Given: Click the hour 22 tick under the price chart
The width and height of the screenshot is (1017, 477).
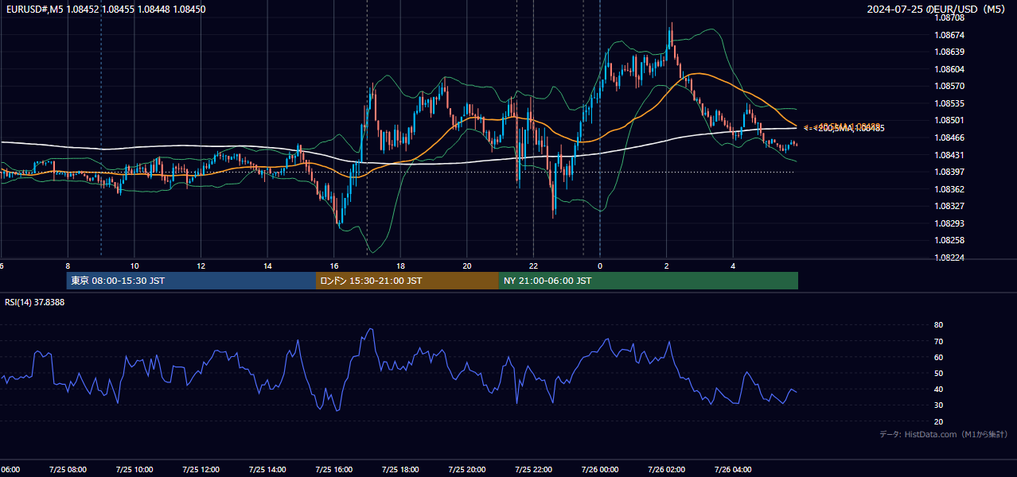Looking at the screenshot, I should tap(534, 266).
